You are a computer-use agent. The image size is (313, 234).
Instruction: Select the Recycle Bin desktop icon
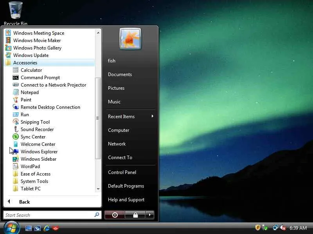pyautogui.click(x=16, y=13)
